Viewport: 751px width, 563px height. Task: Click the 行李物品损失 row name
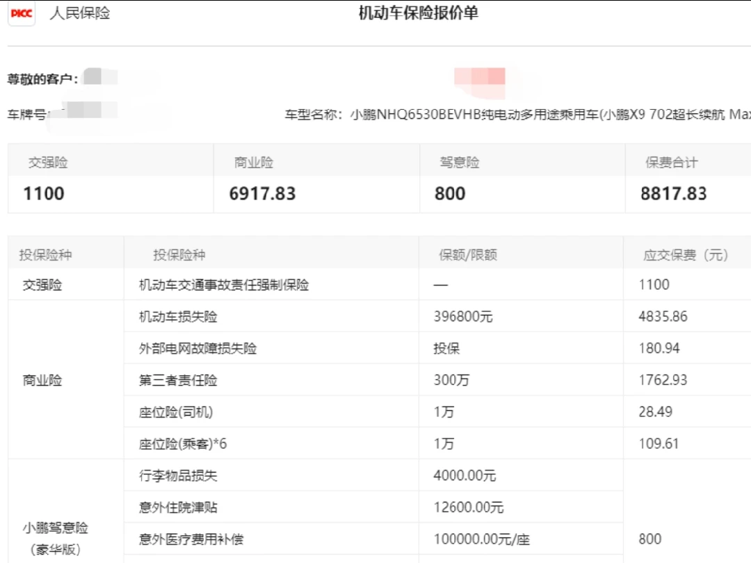178,476
